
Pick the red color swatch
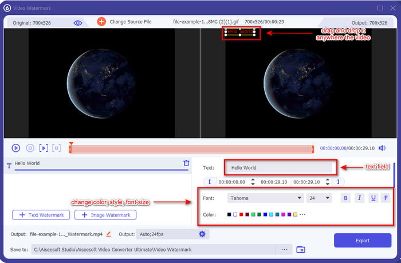tap(241, 215)
